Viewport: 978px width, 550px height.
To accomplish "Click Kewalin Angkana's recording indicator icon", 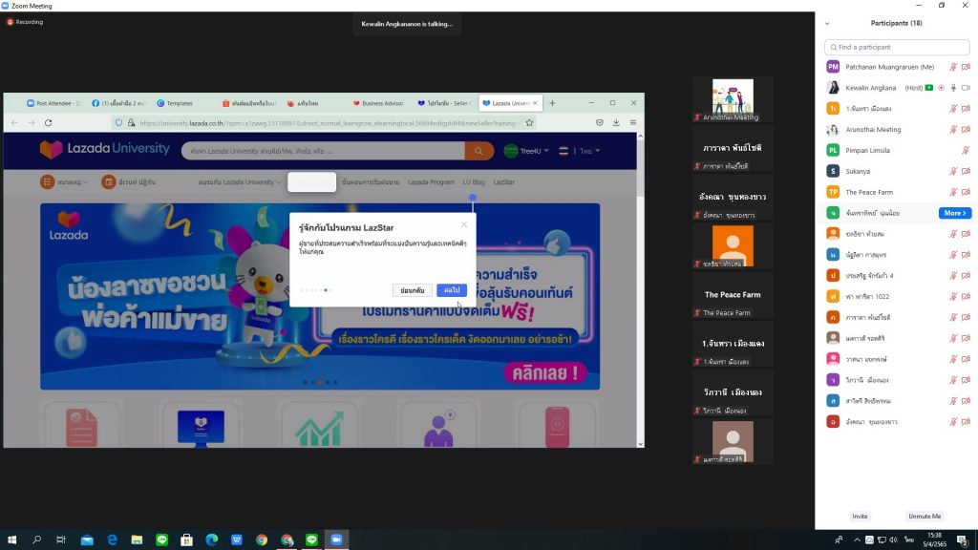I will point(941,88).
